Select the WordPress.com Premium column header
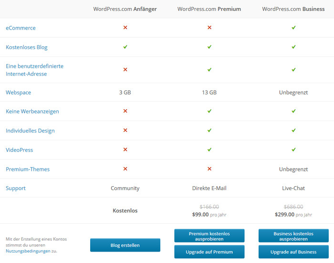 [x=209, y=9]
